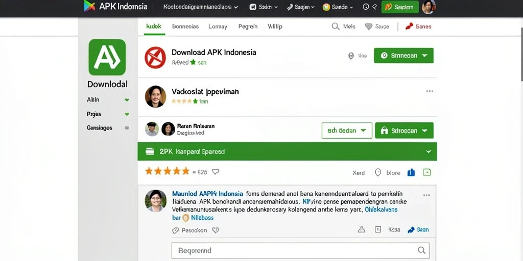Click the top green Stnnecan dropdown button
523x261 pixels.
pyautogui.click(x=403, y=56)
